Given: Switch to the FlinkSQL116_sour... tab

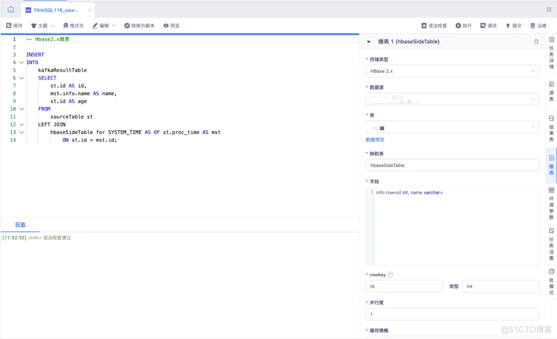Looking at the screenshot, I should point(56,10).
